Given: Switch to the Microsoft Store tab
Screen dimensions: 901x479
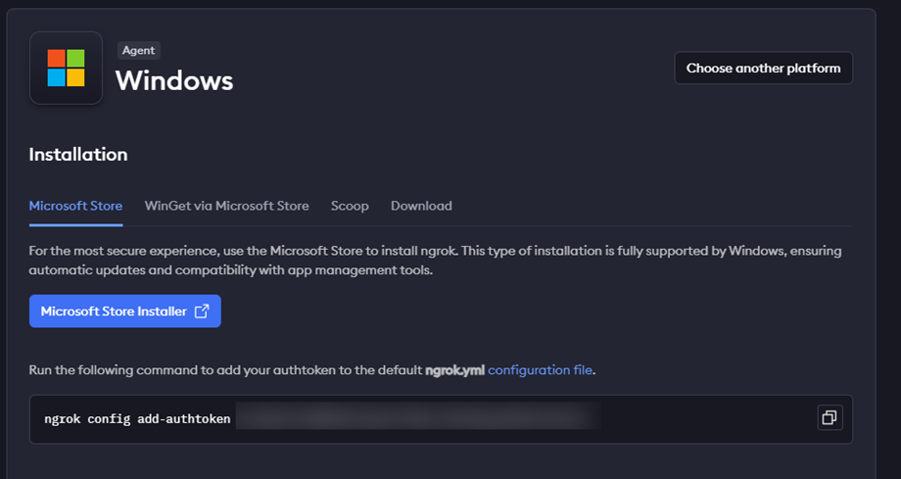Looking at the screenshot, I should pyautogui.click(x=75, y=206).
